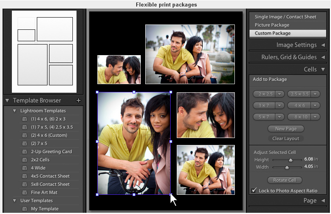Viewport: 331px width, 214px height.
Task: Click the template icon beside Fine Art Mat
Action: (x=25, y=192)
